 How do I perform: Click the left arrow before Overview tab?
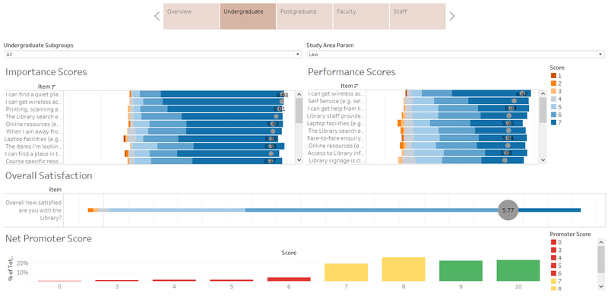point(157,16)
